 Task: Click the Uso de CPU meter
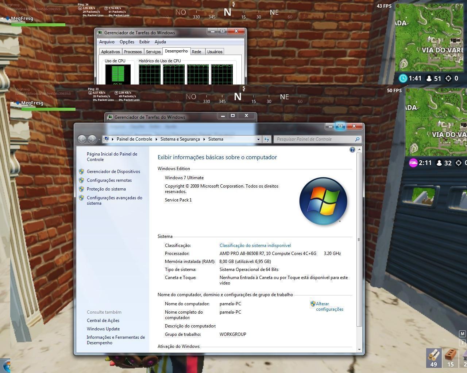point(118,75)
